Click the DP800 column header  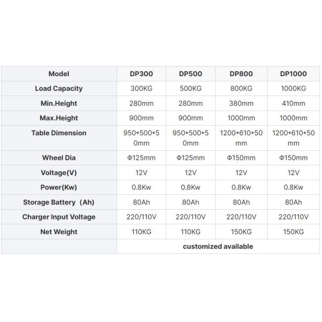point(241,74)
